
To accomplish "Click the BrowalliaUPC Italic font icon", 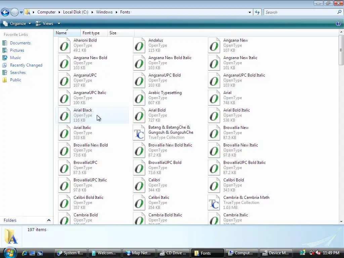I will [x=64, y=185].
